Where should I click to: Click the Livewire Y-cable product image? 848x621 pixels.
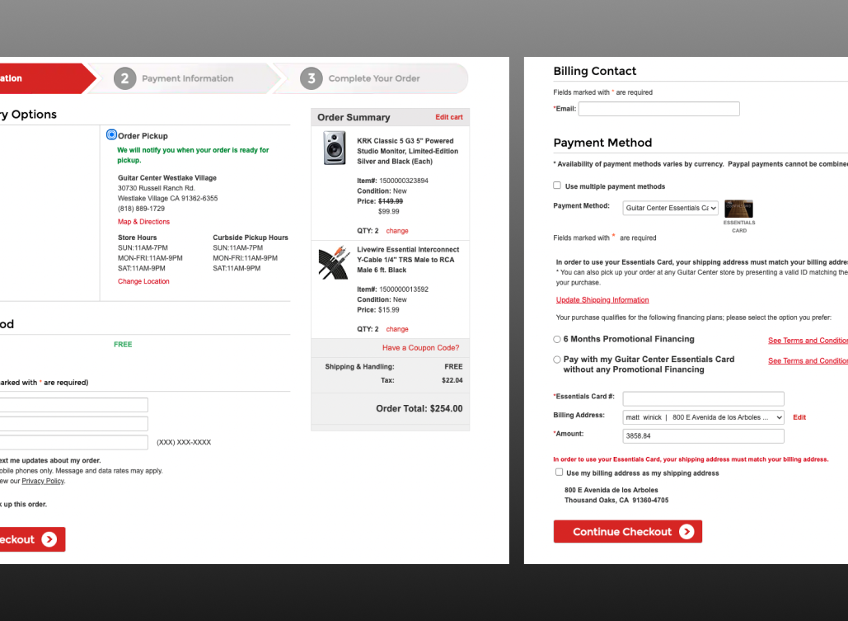click(334, 262)
